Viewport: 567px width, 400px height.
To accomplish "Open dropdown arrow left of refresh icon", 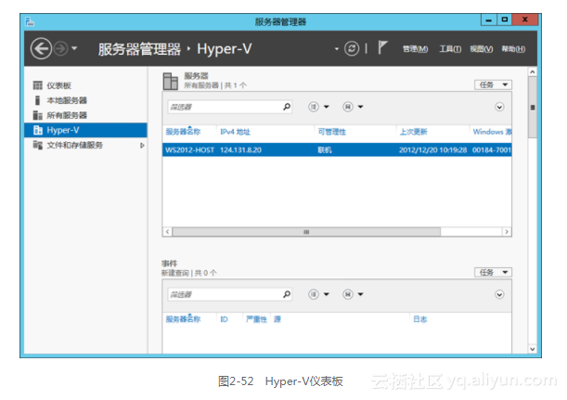I will tap(336, 49).
